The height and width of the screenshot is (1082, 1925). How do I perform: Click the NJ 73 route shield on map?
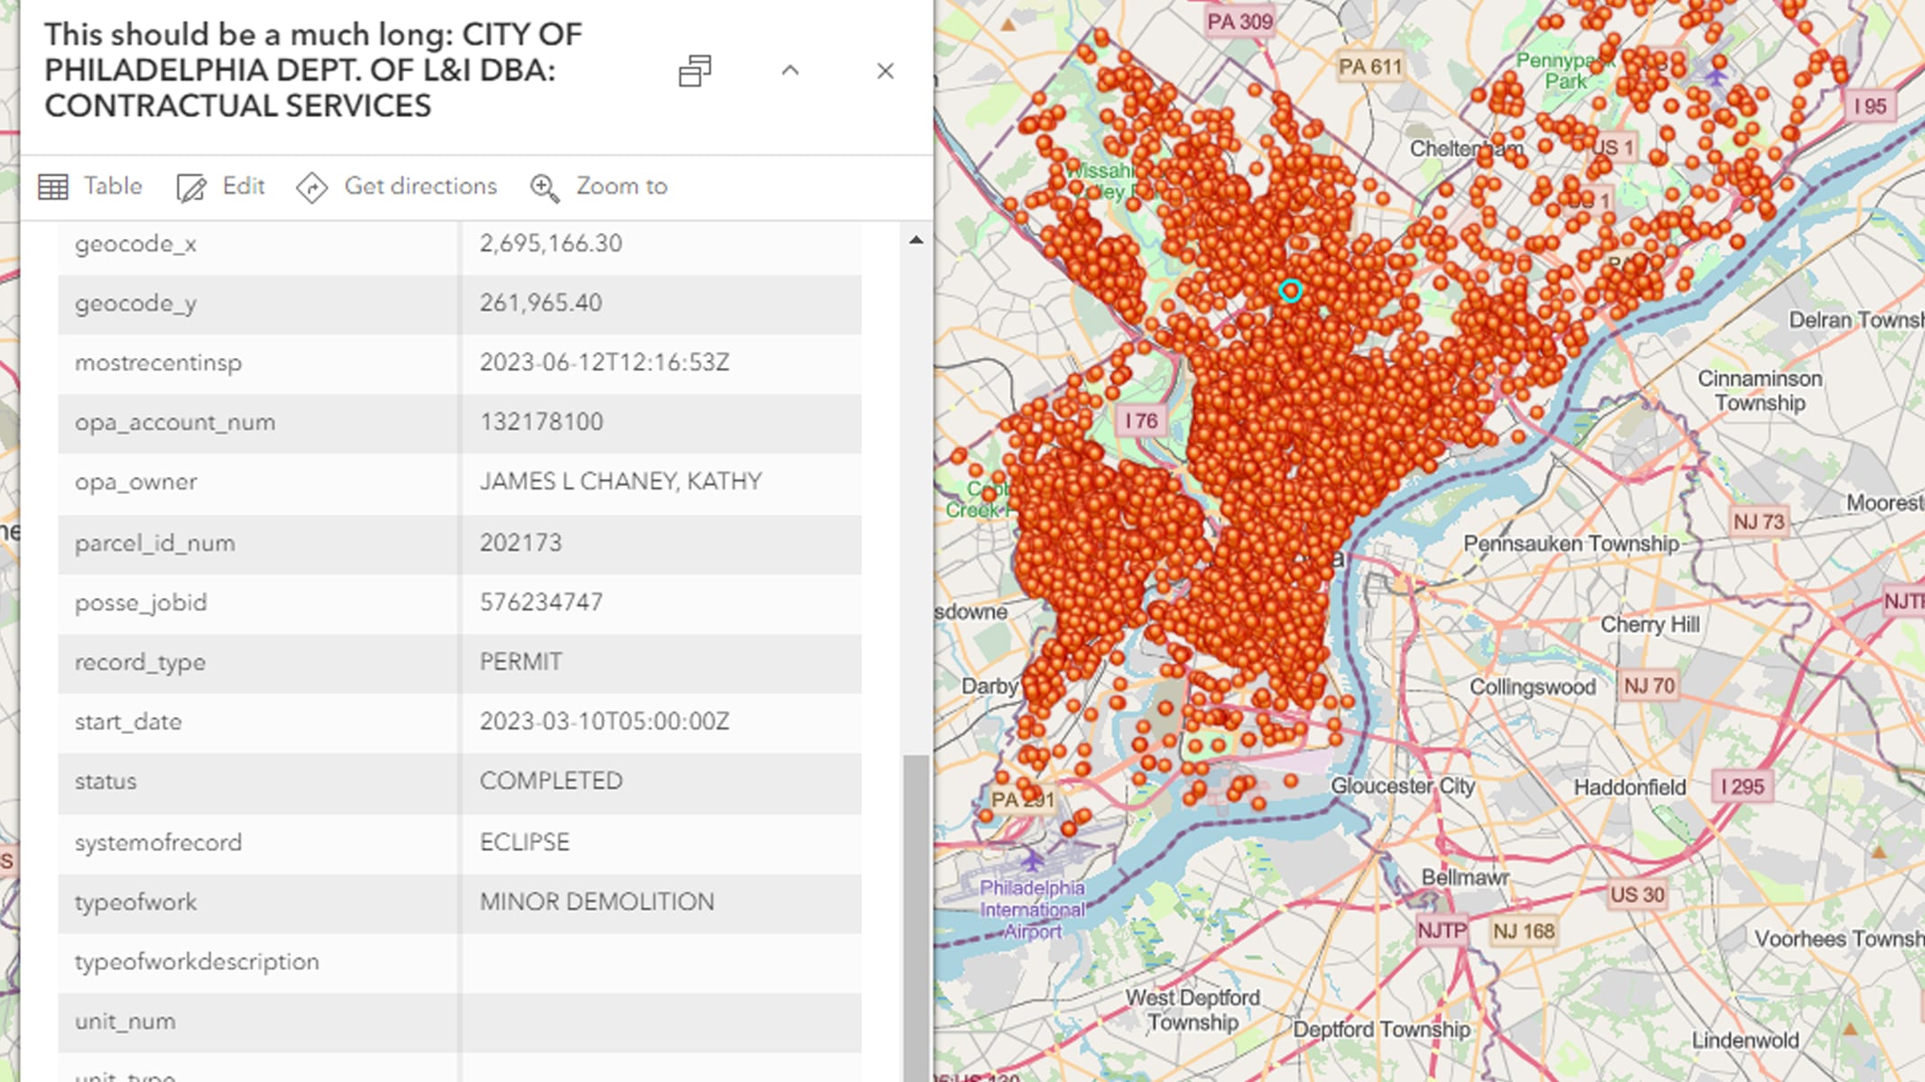coord(1759,522)
